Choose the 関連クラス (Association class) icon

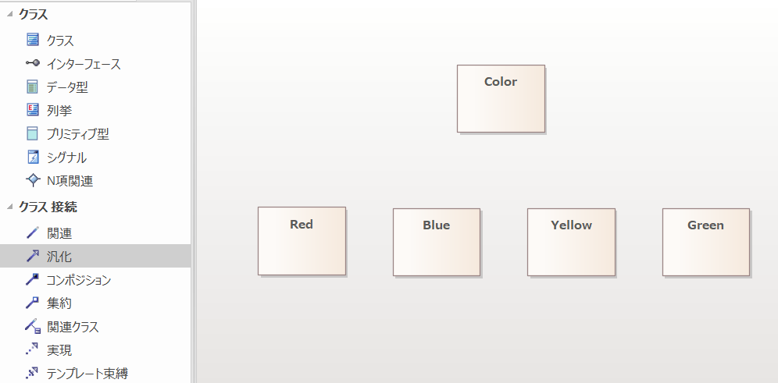pos(32,326)
